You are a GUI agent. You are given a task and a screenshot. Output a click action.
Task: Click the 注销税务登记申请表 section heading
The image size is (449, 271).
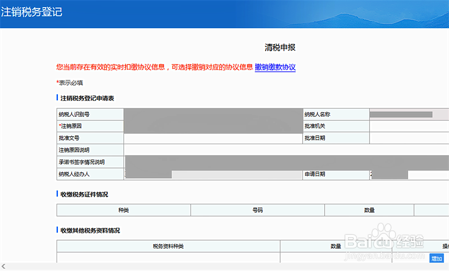pos(87,98)
